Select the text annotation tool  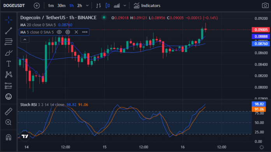point(9,64)
